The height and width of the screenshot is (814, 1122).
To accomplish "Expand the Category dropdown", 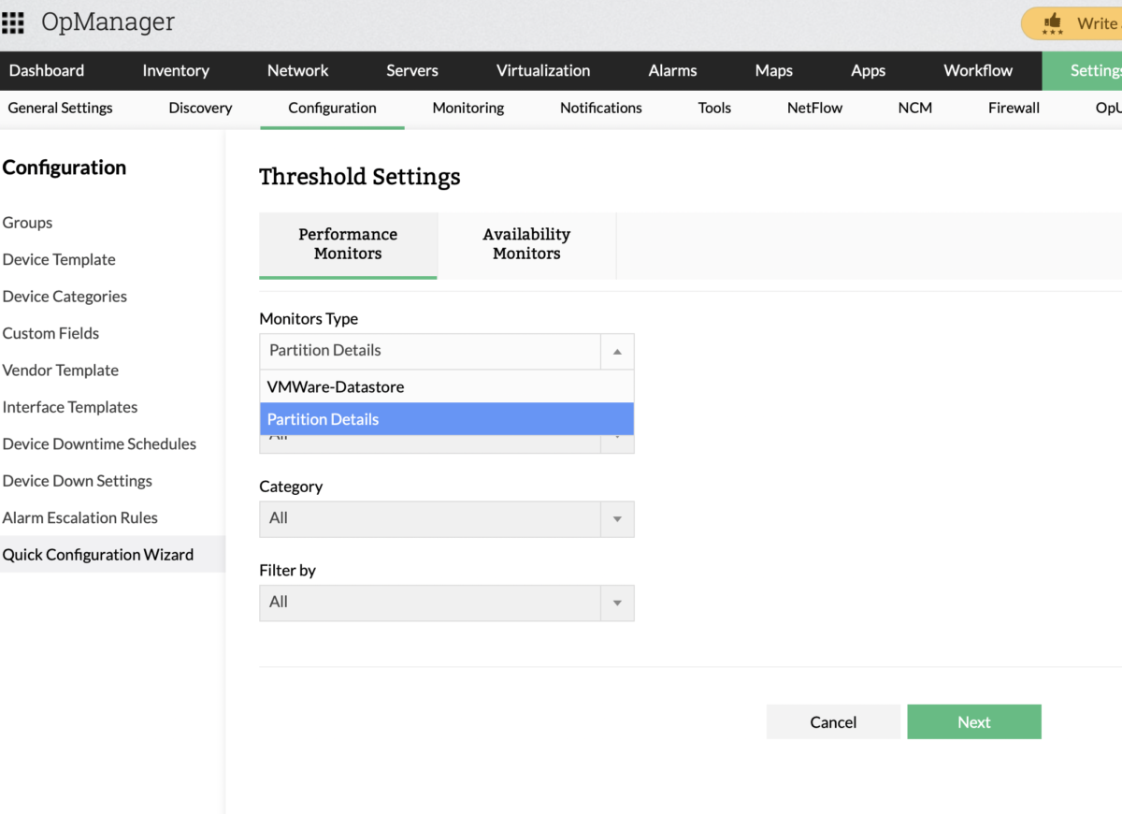I will [x=617, y=518].
